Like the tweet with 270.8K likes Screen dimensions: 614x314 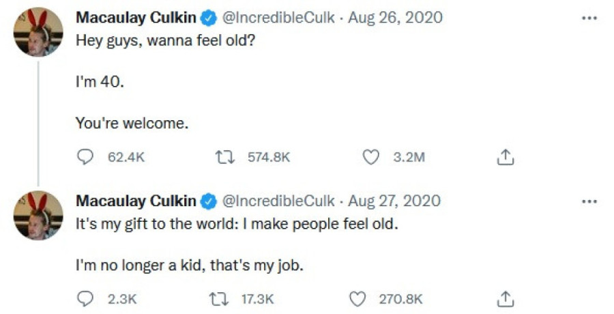357,298
